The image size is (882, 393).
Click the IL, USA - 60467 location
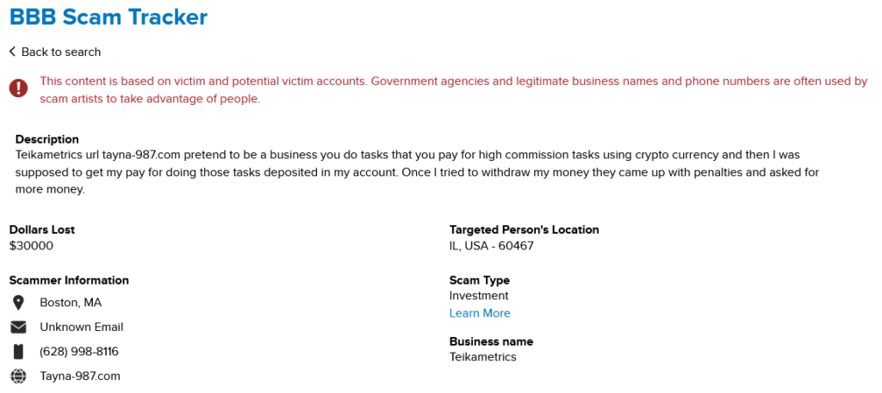click(x=492, y=245)
